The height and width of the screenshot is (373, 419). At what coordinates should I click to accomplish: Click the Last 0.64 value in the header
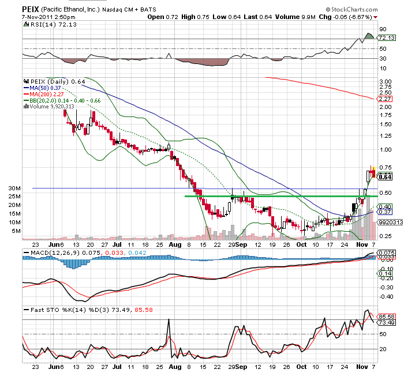258,17
